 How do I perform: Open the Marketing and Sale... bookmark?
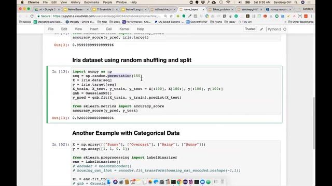48,22
